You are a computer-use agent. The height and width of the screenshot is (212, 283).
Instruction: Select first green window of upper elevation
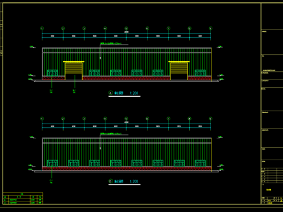tap(52, 73)
